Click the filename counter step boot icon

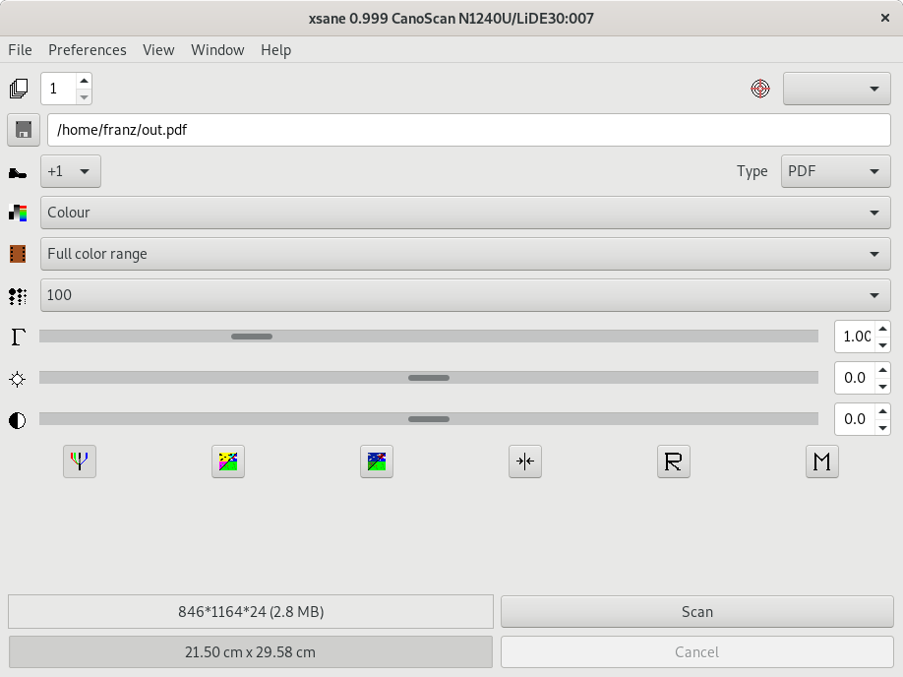pyautogui.click(x=18, y=172)
